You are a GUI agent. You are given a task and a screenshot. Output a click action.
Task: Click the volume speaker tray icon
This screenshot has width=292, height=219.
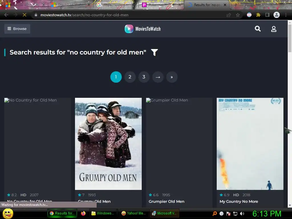point(242,214)
